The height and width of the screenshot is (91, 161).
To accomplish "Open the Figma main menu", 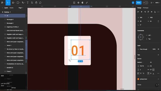I will (x=2, y=3).
